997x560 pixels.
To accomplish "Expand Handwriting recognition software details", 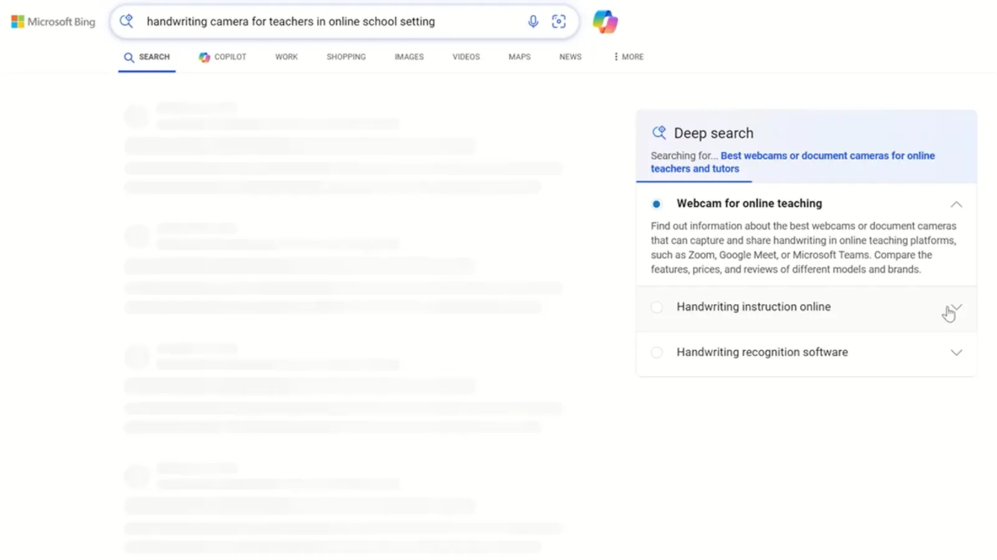I will [x=956, y=352].
